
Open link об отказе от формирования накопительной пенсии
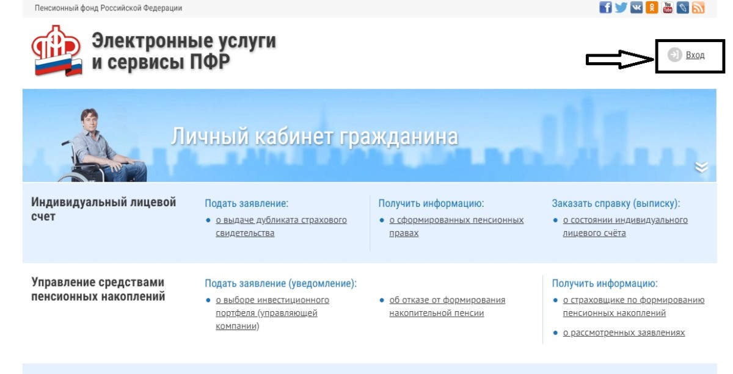click(x=447, y=306)
